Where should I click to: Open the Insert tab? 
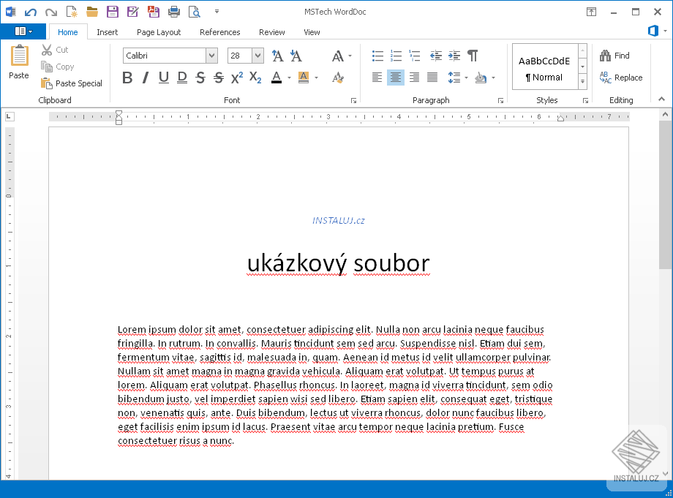pyautogui.click(x=108, y=32)
